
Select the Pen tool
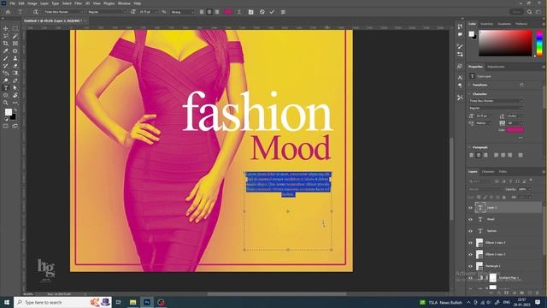(x=15, y=80)
